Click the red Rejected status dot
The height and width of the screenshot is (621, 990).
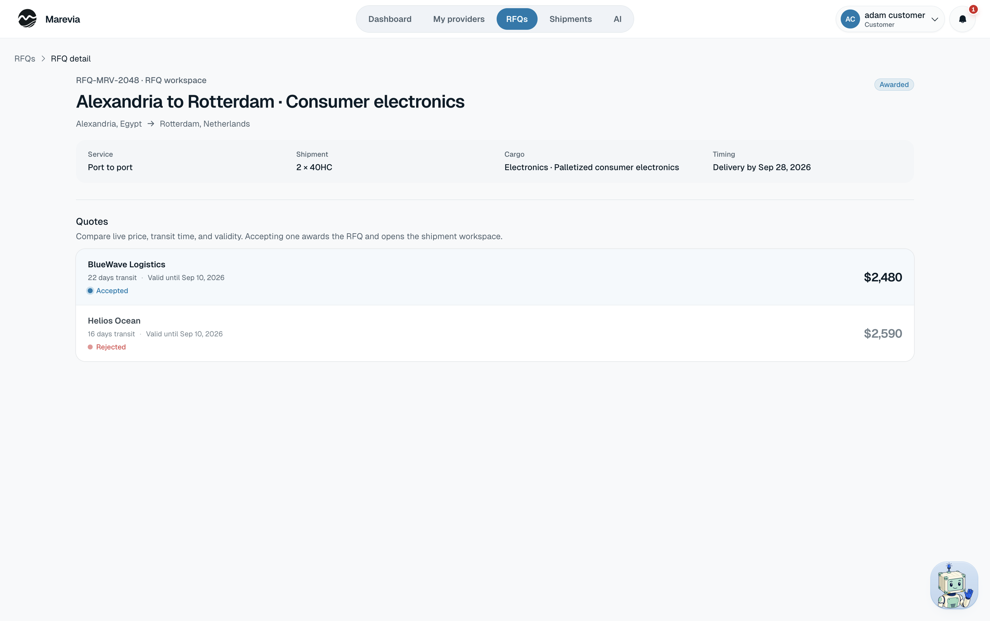point(90,347)
